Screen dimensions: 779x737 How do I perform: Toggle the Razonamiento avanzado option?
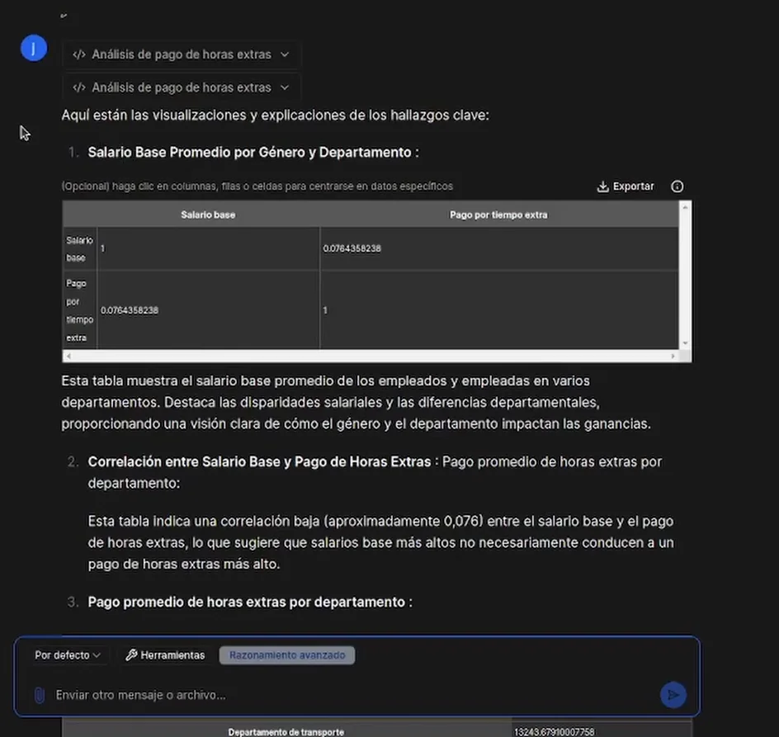[286, 655]
